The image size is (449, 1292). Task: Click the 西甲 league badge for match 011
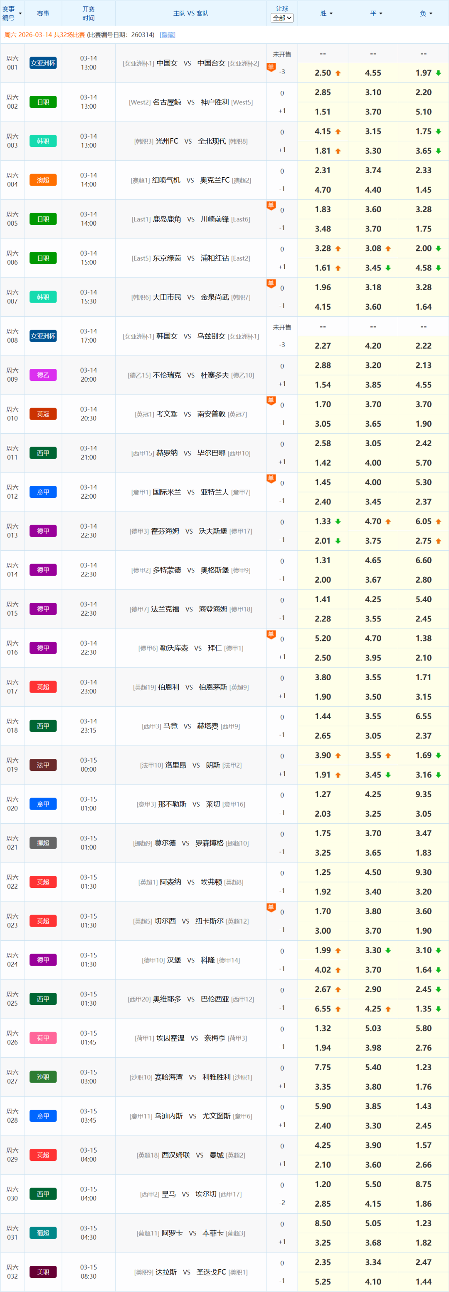43,453
